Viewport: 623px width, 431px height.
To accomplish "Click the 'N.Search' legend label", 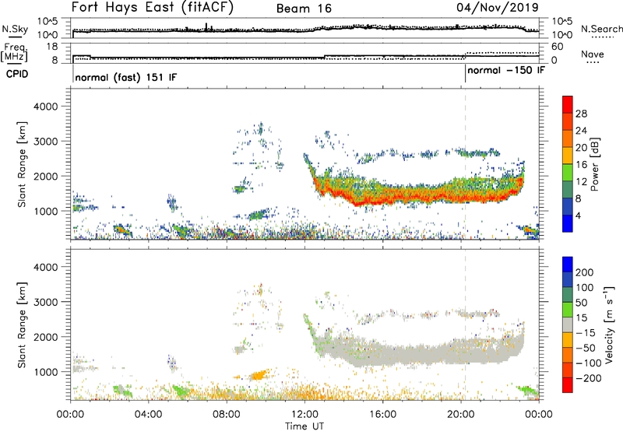I will 601,29.
